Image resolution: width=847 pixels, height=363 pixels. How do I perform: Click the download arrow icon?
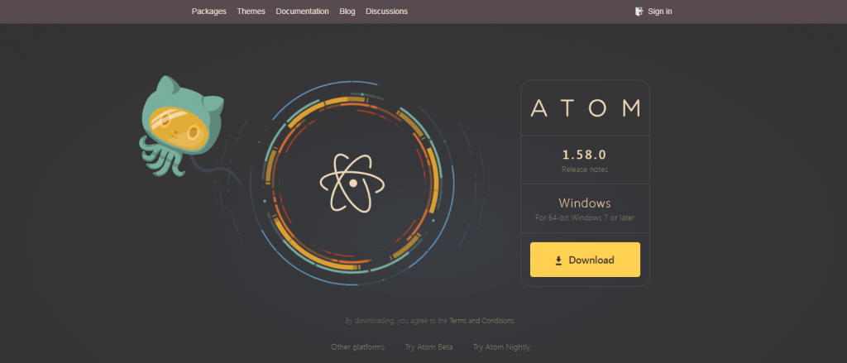pos(559,261)
